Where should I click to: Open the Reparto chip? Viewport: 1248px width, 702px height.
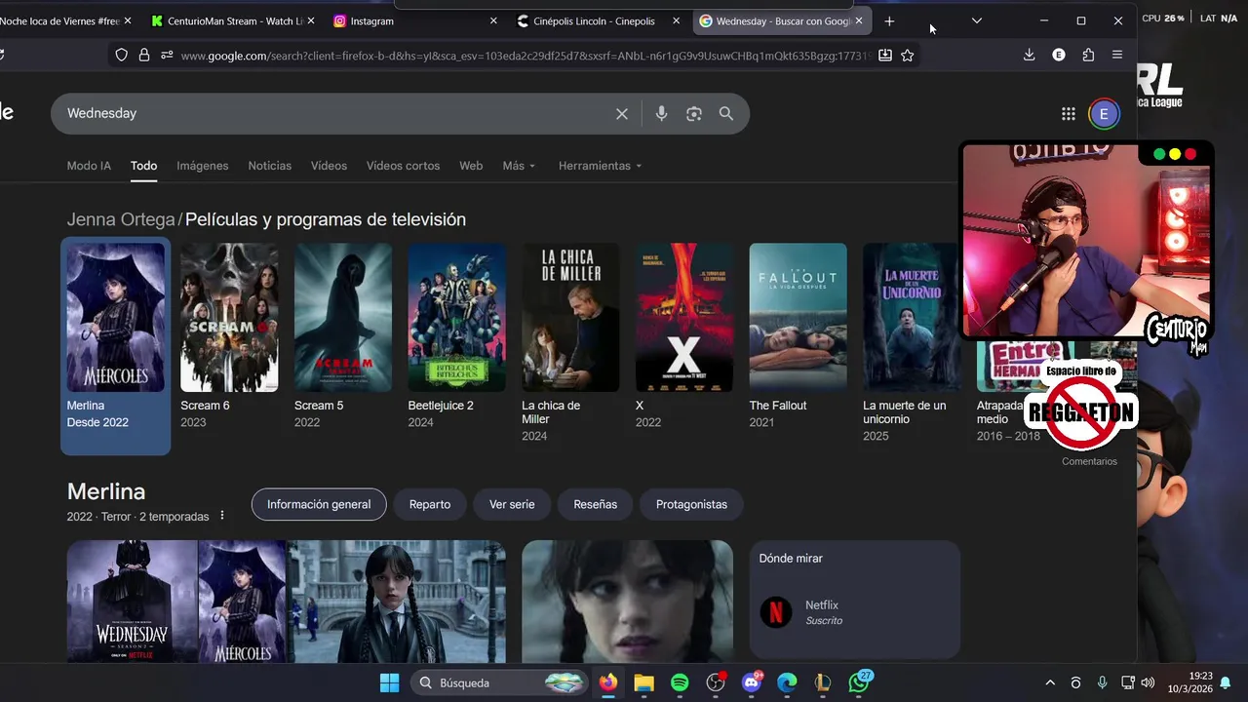[x=430, y=504]
